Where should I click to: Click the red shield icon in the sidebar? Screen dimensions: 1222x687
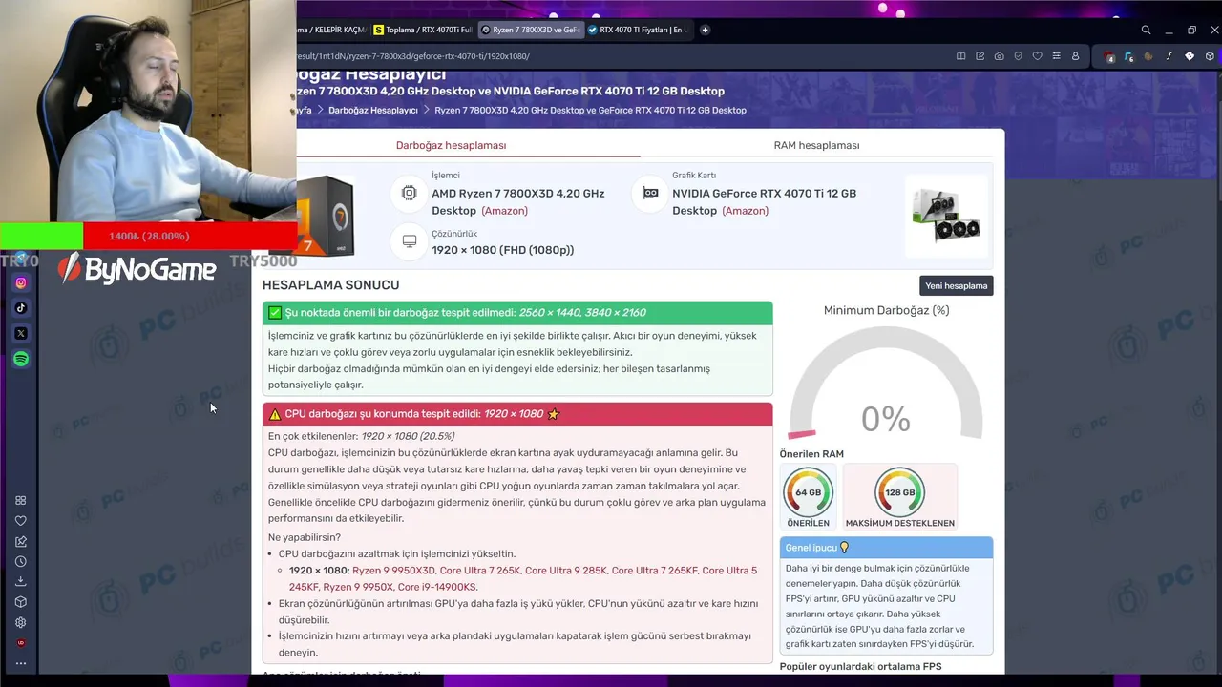[x=21, y=643]
